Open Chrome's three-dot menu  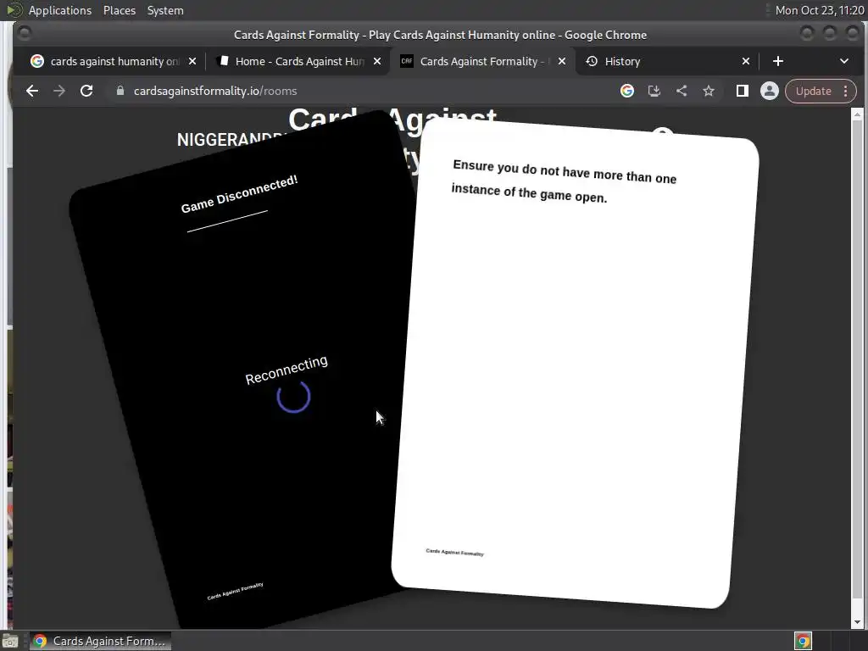[x=846, y=91]
